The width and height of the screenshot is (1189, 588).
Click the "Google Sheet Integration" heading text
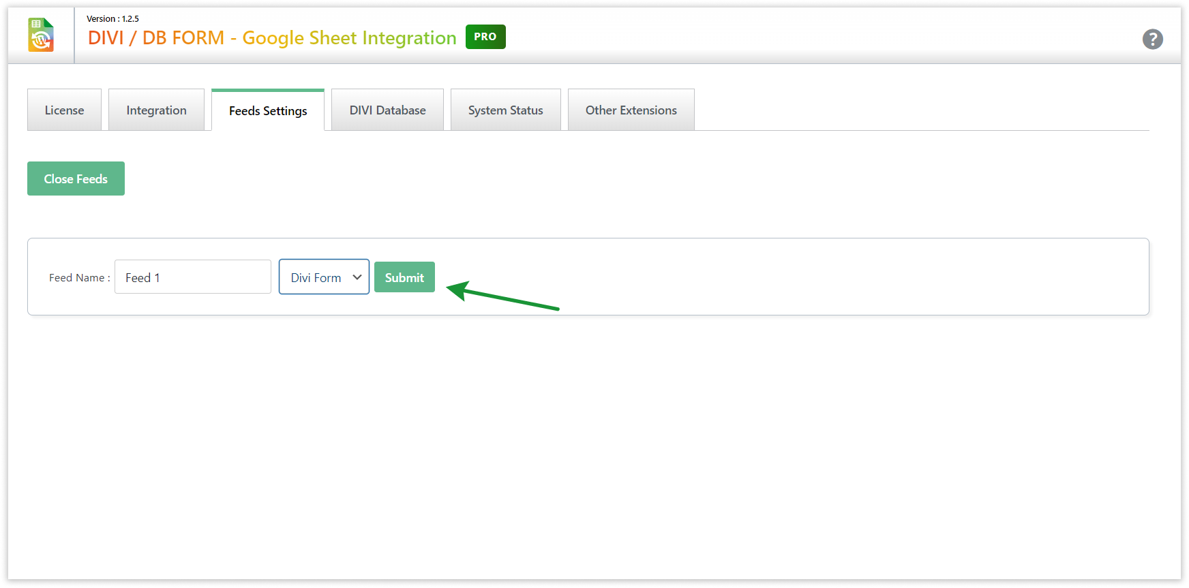tap(349, 38)
